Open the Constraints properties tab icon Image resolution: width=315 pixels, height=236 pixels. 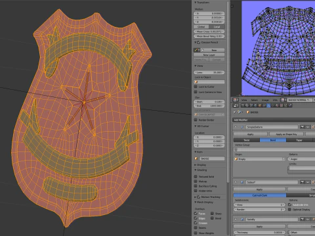(264, 106)
